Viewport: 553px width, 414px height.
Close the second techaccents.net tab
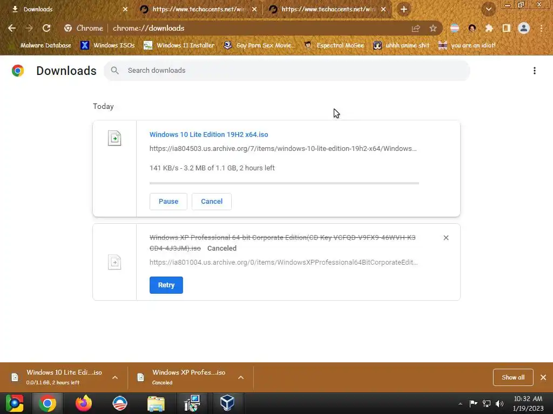(x=383, y=9)
